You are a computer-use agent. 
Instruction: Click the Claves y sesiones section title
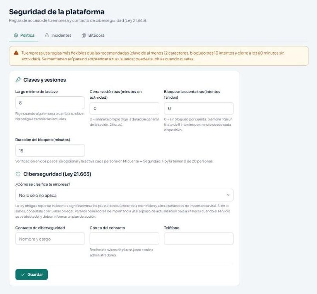tap(44, 80)
